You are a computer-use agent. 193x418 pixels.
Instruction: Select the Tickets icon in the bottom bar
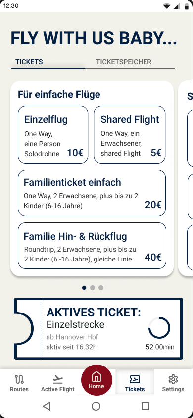(135, 379)
